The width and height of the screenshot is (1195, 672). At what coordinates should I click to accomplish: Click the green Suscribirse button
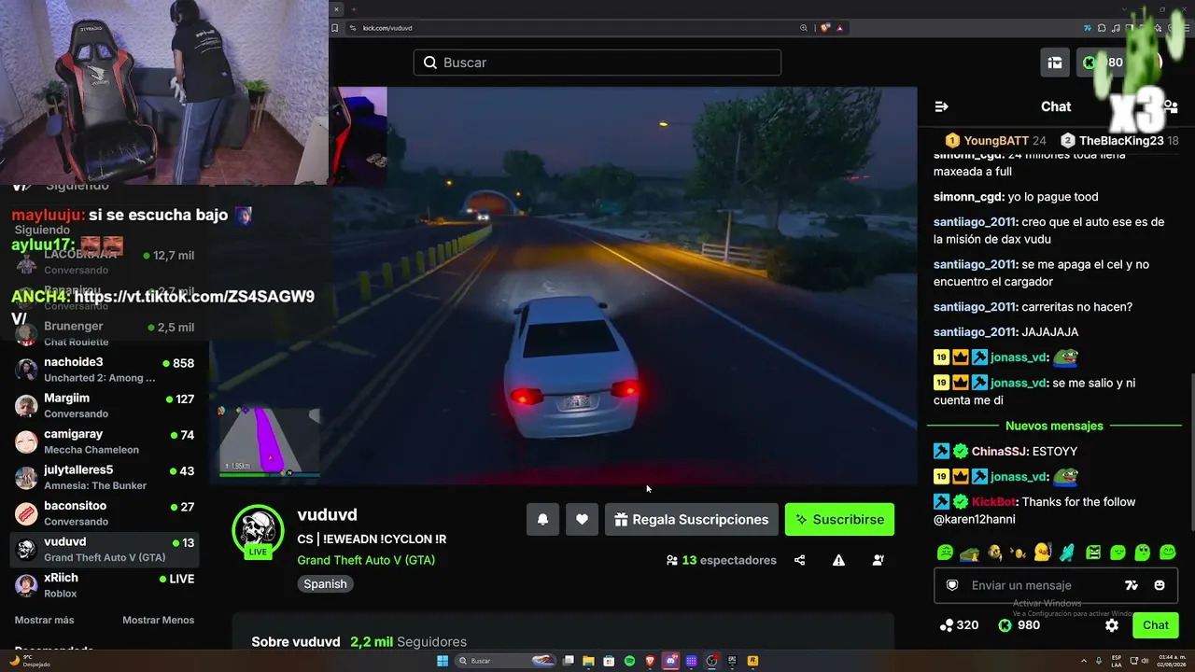pos(839,520)
